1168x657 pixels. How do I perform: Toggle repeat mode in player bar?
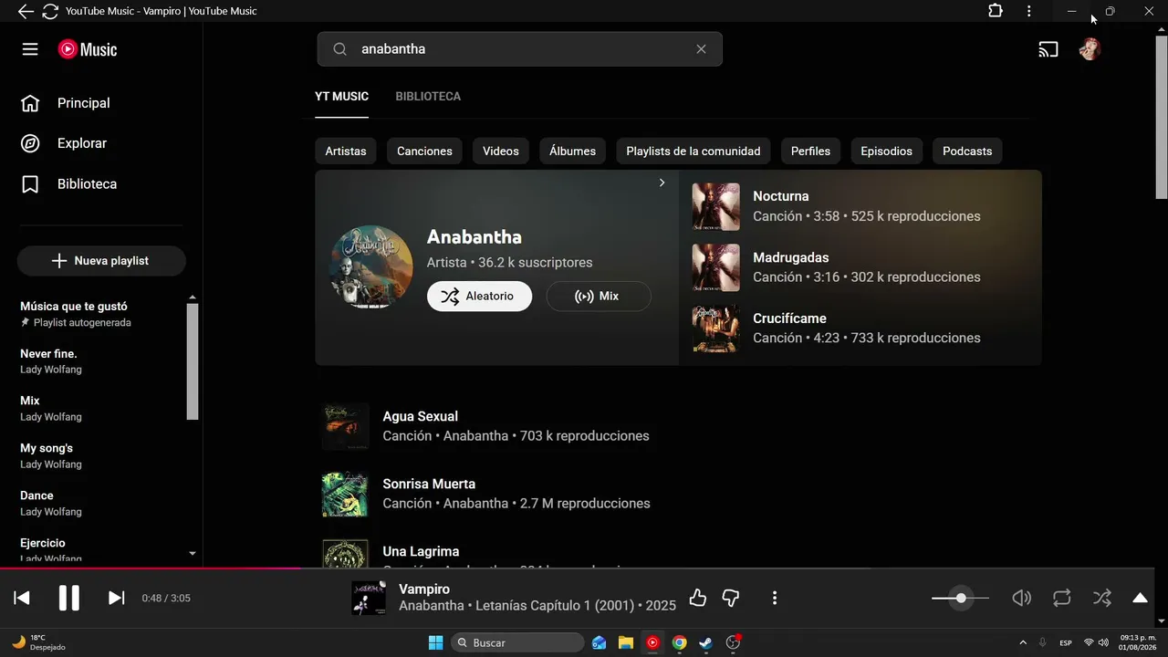pyautogui.click(x=1062, y=598)
